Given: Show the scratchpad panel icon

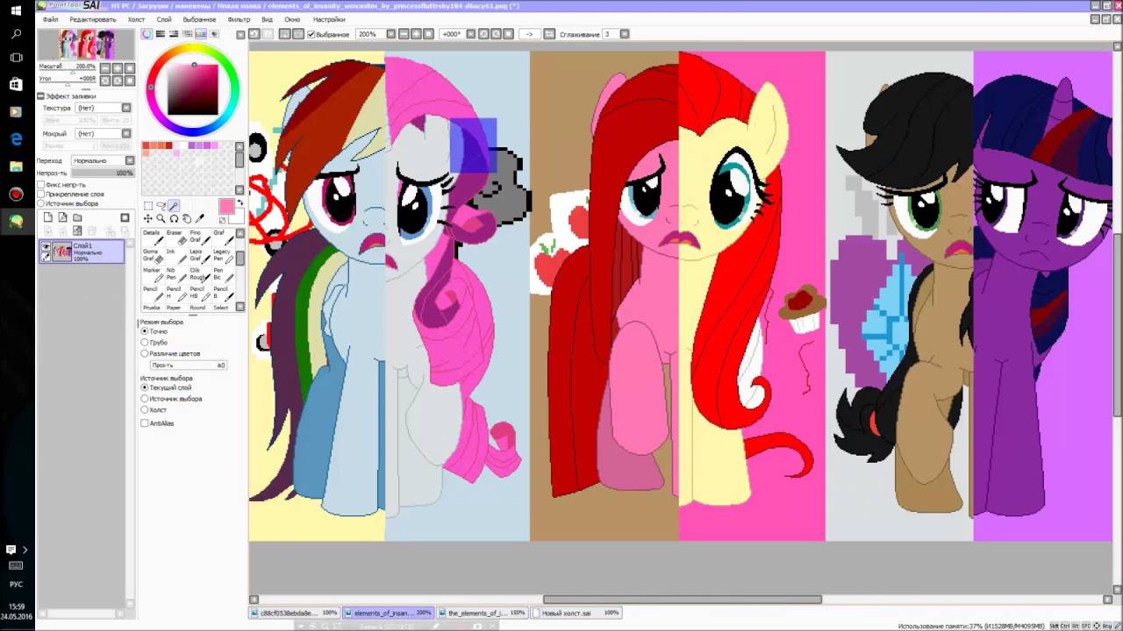Looking at the screenshot, I should pyautogui.click(x=214, y=34).
